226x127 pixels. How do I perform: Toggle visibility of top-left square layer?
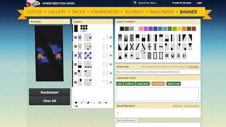(x=76, y=73)
